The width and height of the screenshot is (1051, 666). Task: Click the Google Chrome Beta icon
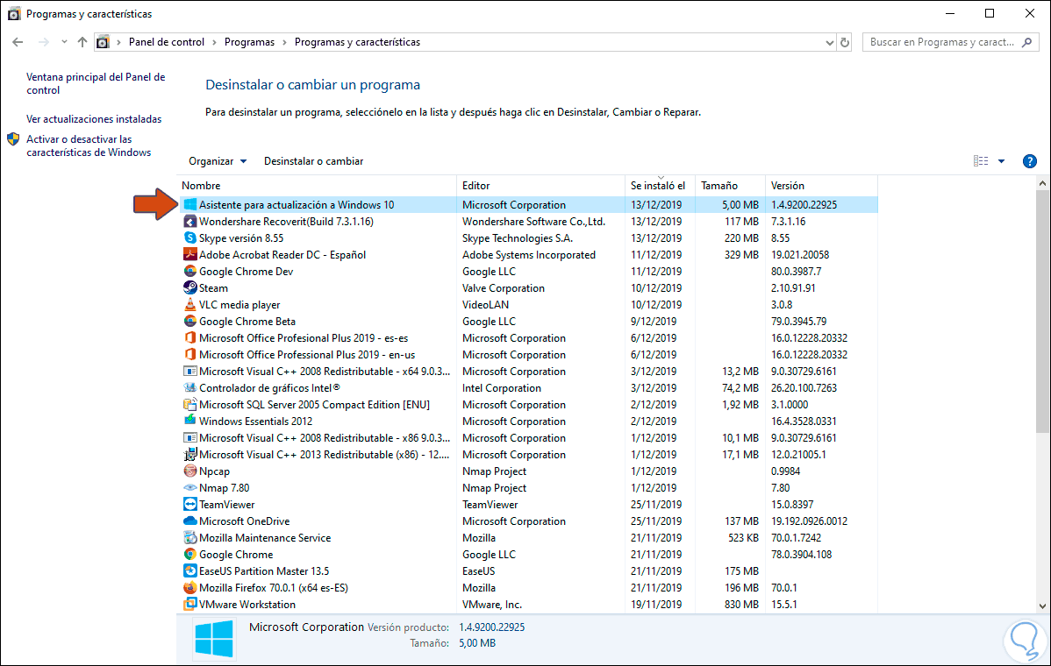coord(189,322)
